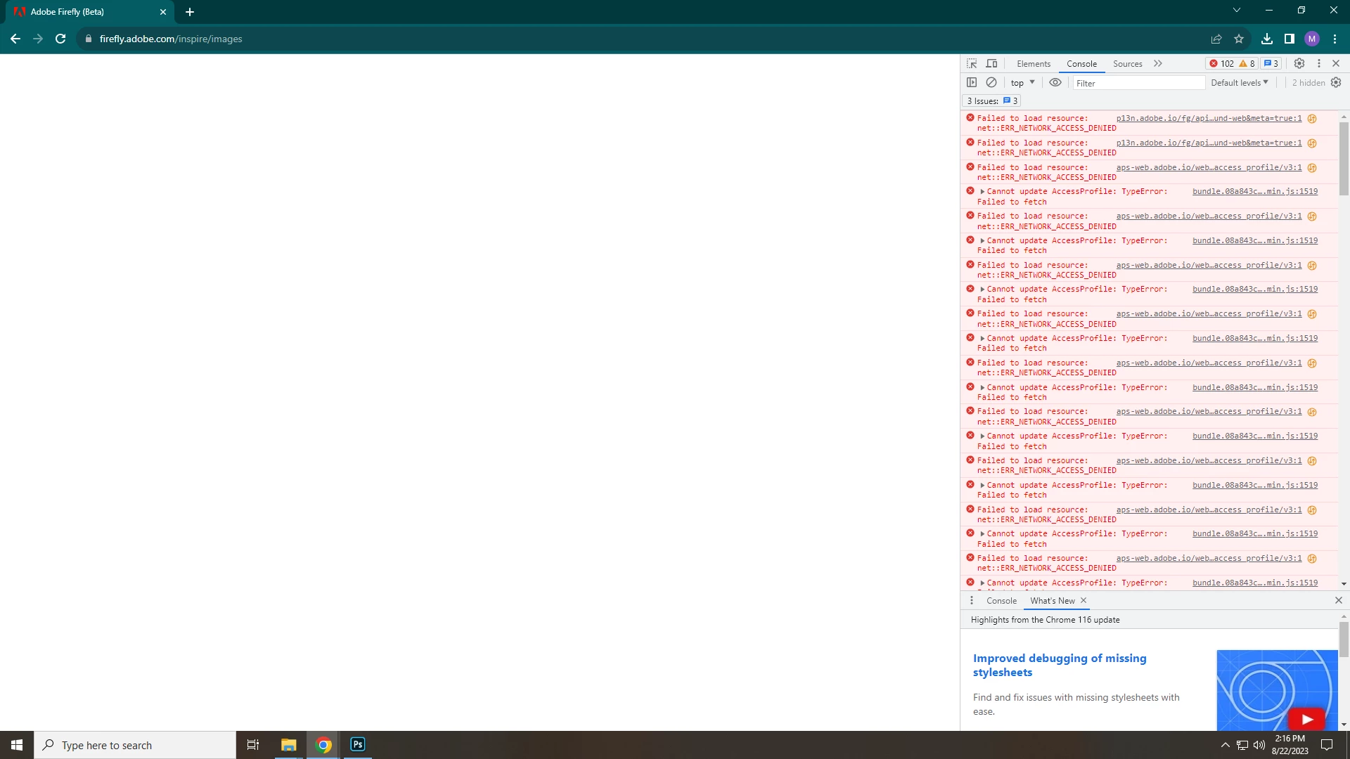
Task: Click the live expression eye icon
Action: [x=1055, y=82]
